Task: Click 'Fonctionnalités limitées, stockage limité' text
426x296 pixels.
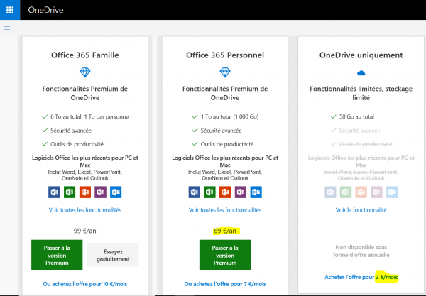Action: [361, 93]
